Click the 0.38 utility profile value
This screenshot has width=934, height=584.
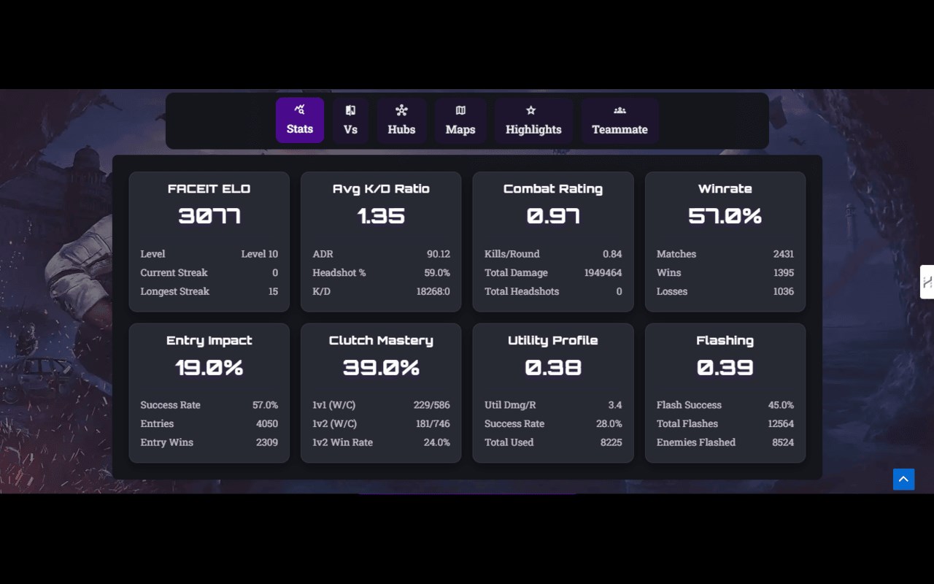point(553,367)
